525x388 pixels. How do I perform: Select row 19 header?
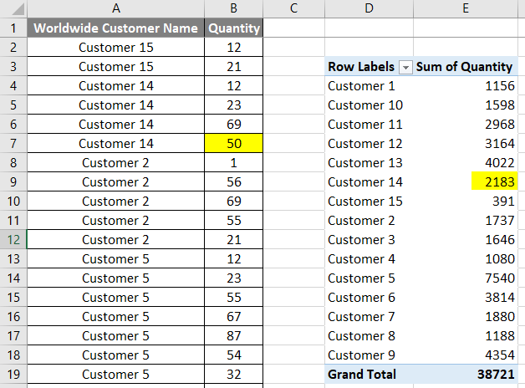13,375
